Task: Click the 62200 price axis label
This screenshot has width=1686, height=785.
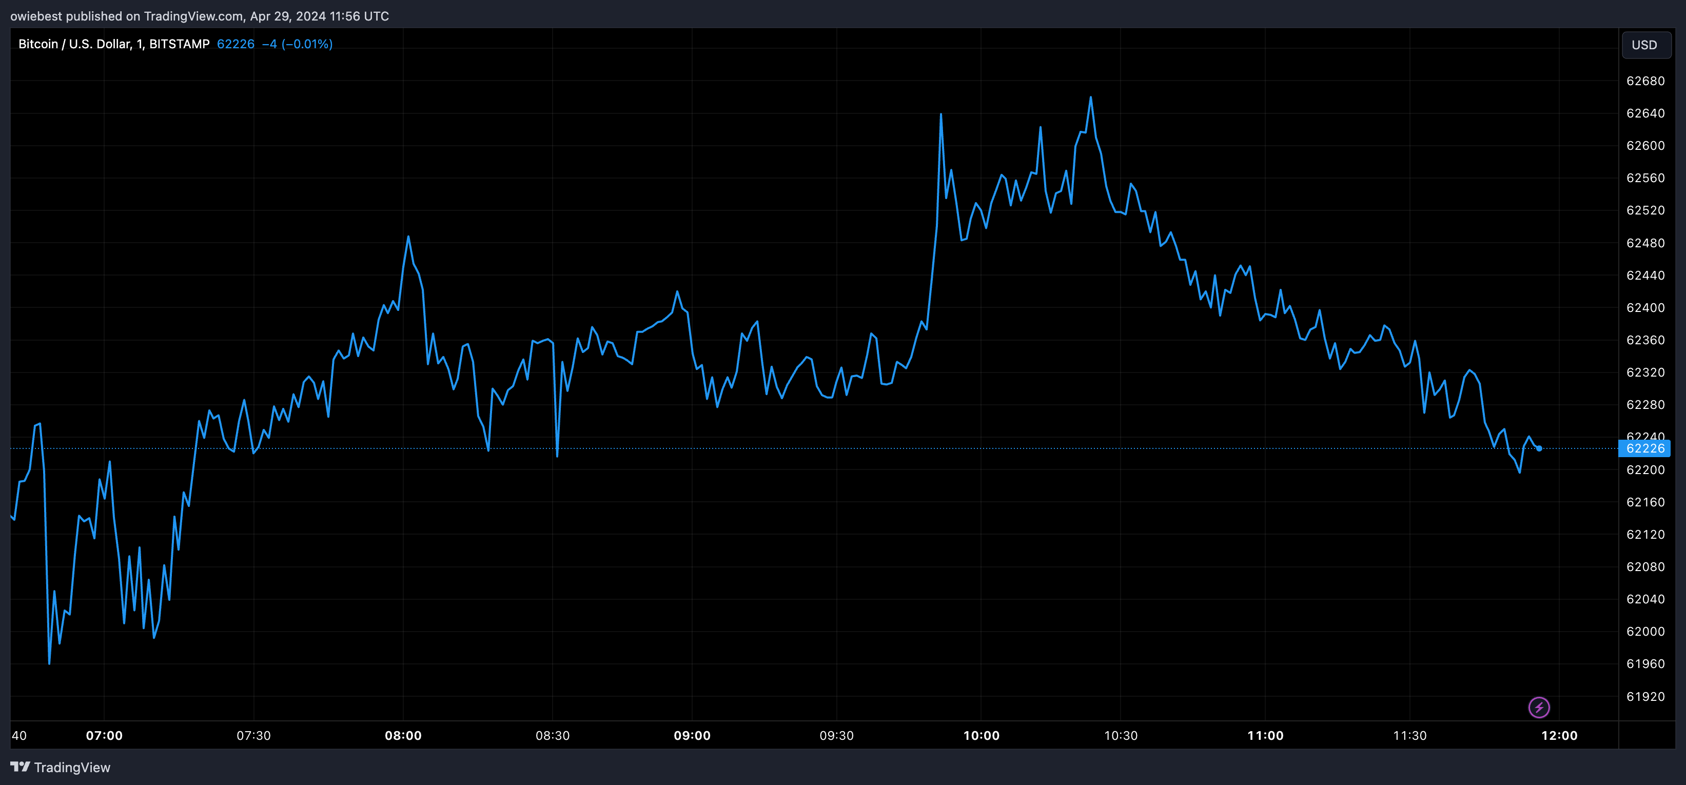Action: (x=1645, y=469)
